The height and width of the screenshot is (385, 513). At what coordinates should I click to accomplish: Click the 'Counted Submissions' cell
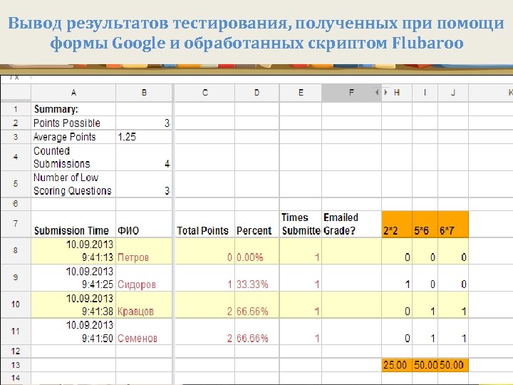[x=73, y=157]
